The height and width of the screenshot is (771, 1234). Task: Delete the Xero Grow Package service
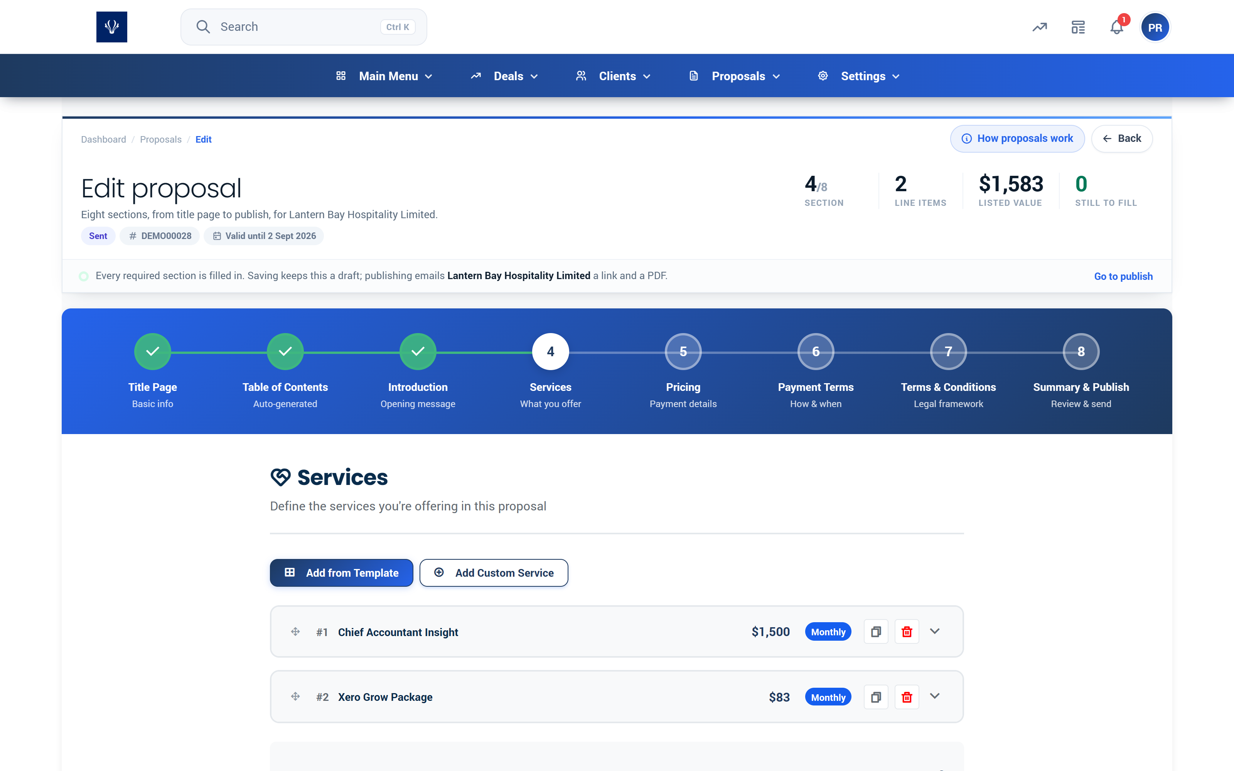[907, 697]
